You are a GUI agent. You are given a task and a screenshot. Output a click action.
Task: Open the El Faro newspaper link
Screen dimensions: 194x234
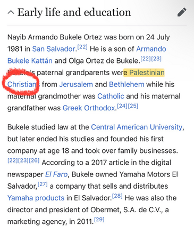point(56,174)
